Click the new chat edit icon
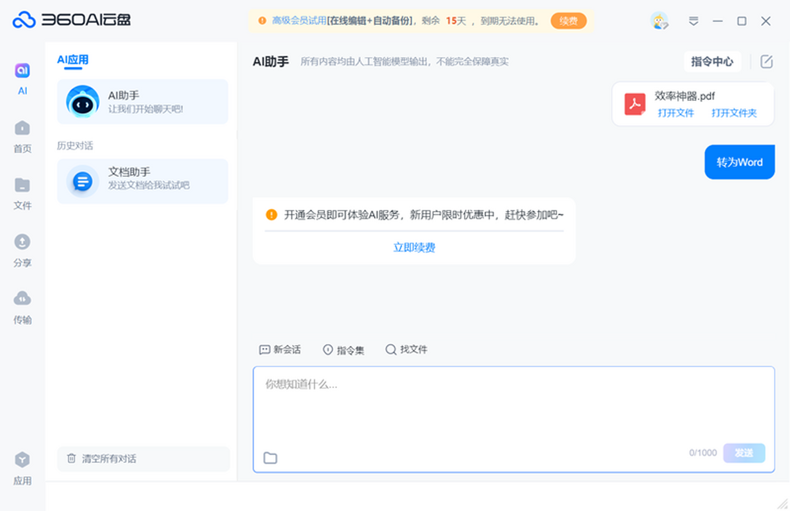Viewport: 790px width, 511px height. coord(766,62)
